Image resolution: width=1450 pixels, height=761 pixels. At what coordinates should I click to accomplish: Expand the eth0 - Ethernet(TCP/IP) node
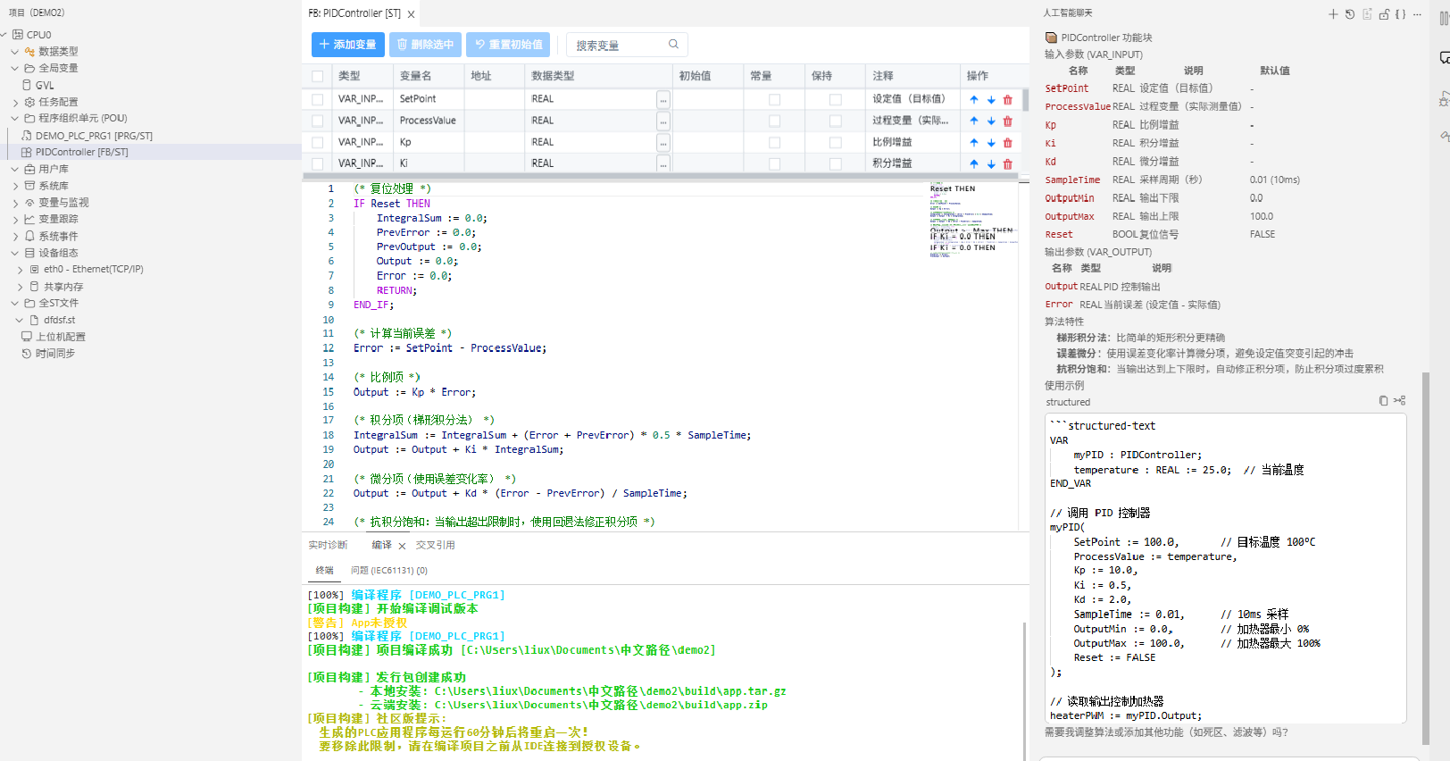(x=21, y=269)
